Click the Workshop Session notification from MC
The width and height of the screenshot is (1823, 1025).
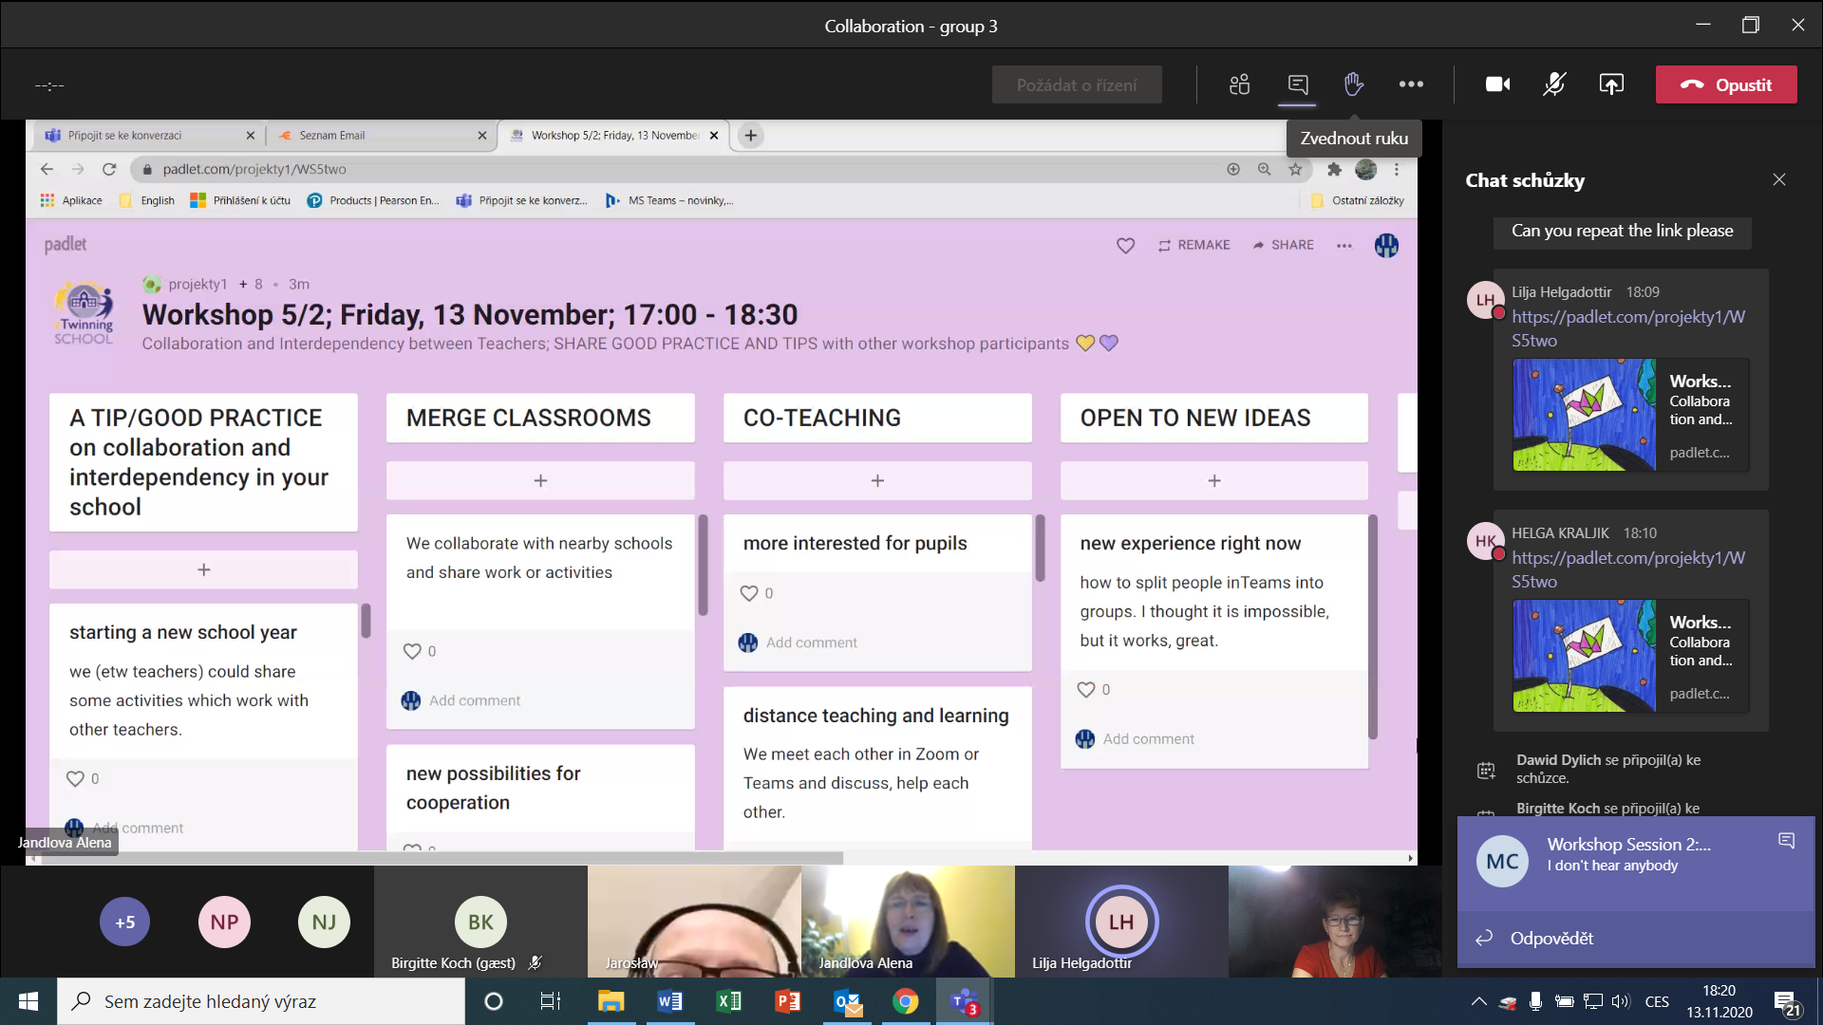tap(1628, 854)
